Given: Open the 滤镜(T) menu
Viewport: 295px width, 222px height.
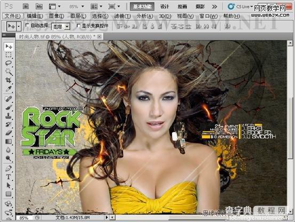Looking at the screenshot, I should (x=122, y=16).
